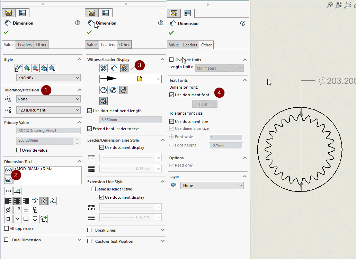The image size is (356, 259).
Task: Click the plus/minus symbol button
Action: 26,210
